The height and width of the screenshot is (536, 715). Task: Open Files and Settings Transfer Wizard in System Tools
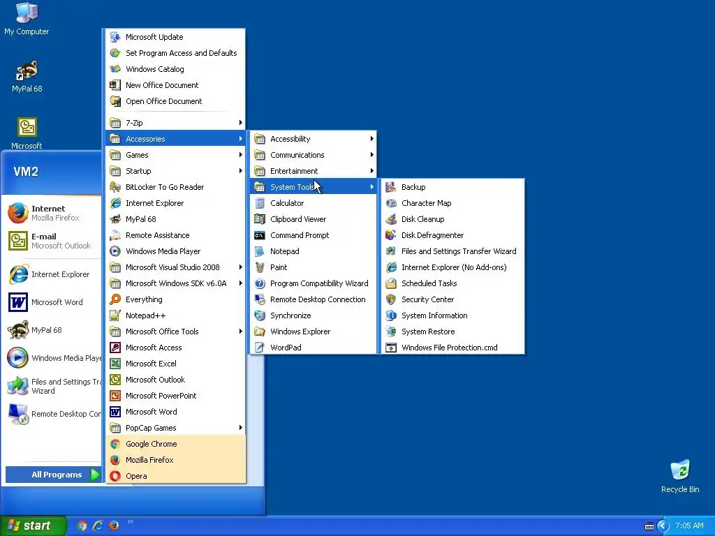[x=452, y=251]
